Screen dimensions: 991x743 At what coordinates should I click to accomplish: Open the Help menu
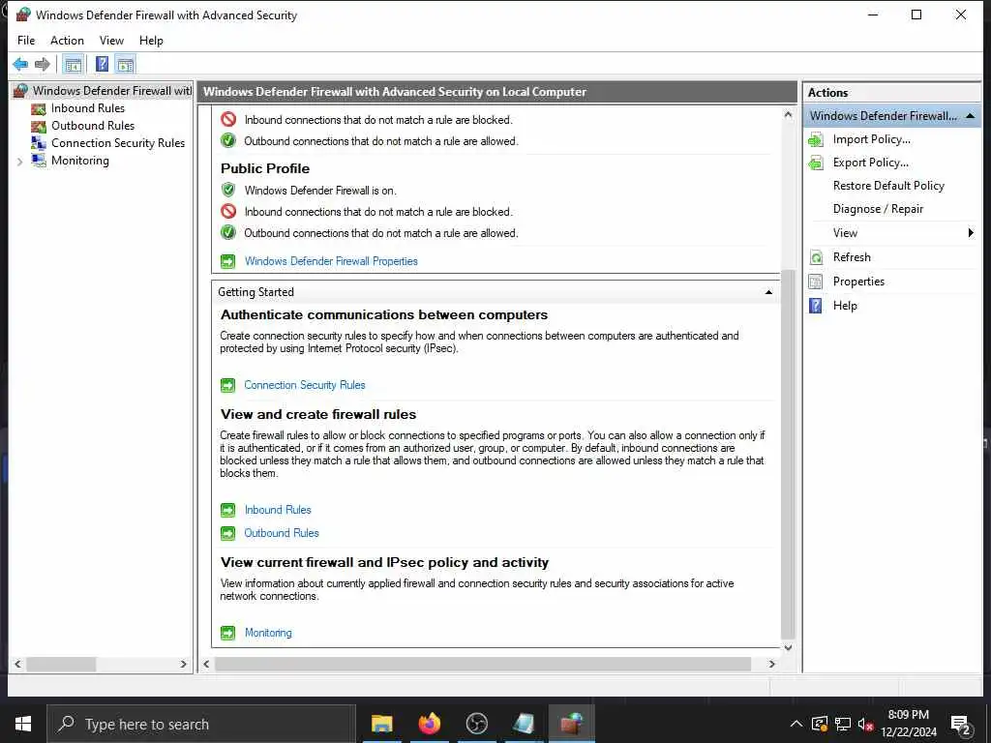click(x=151, y=41)
